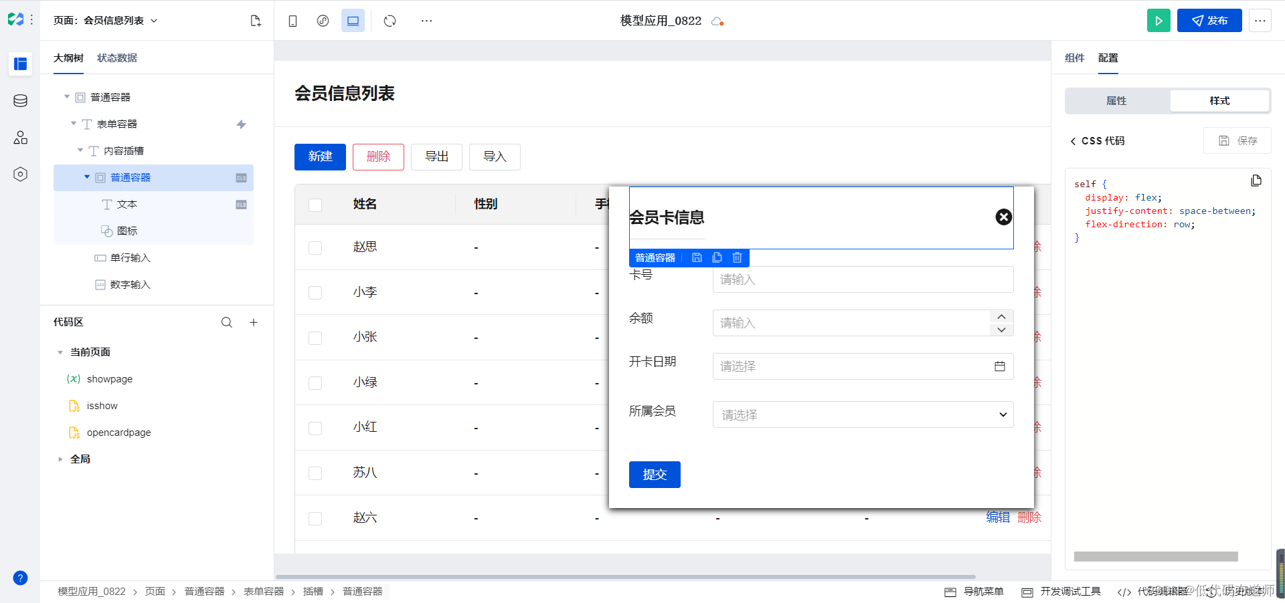1285x603 pixels.
Task: Click the lightning event icon on 表单容器
Action: [242, 124]
